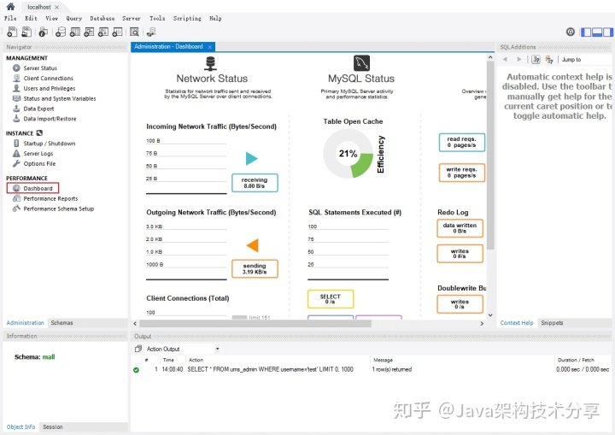Open Users and Privileges
This screenshot has height=435, width=615.
point(50,88)
